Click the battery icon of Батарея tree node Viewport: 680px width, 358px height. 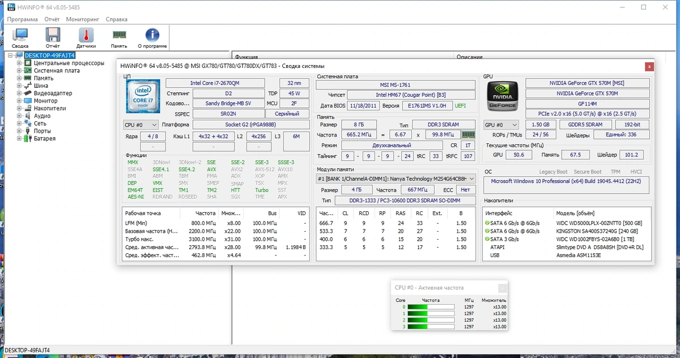[x=28, y=138]
